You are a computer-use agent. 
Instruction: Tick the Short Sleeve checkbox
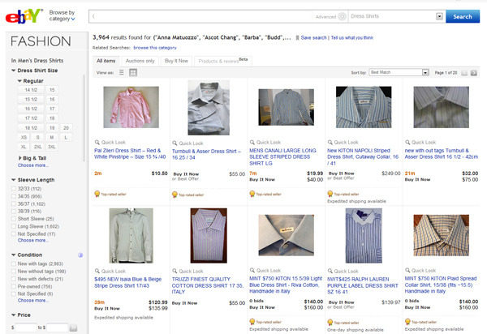(x=14, y=219)
